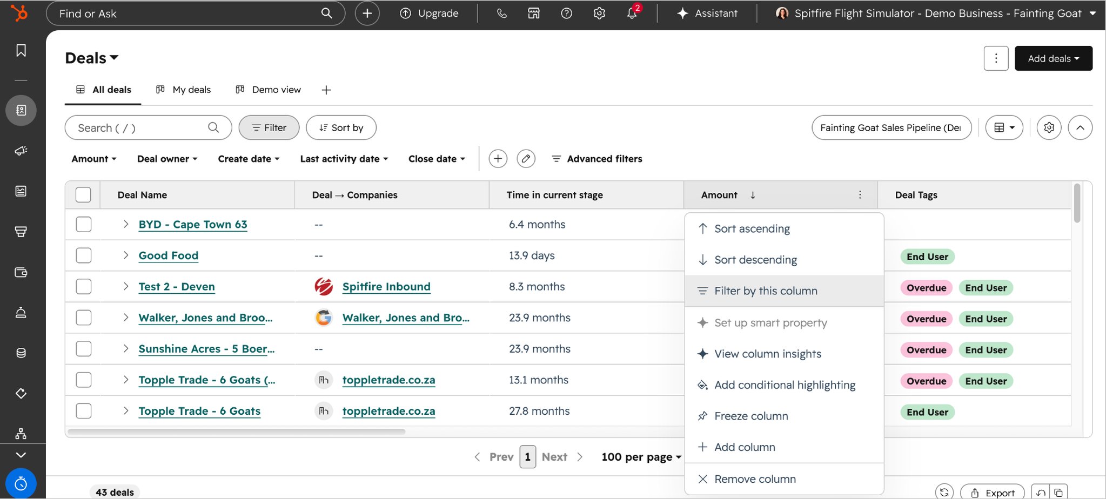1106x499 pixels.
Task: Check the Walker, Jones and Broo... row
Action: coord(83,318)
